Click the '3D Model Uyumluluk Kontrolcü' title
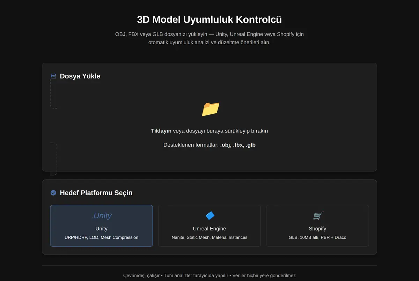 (x=209, y=19)
